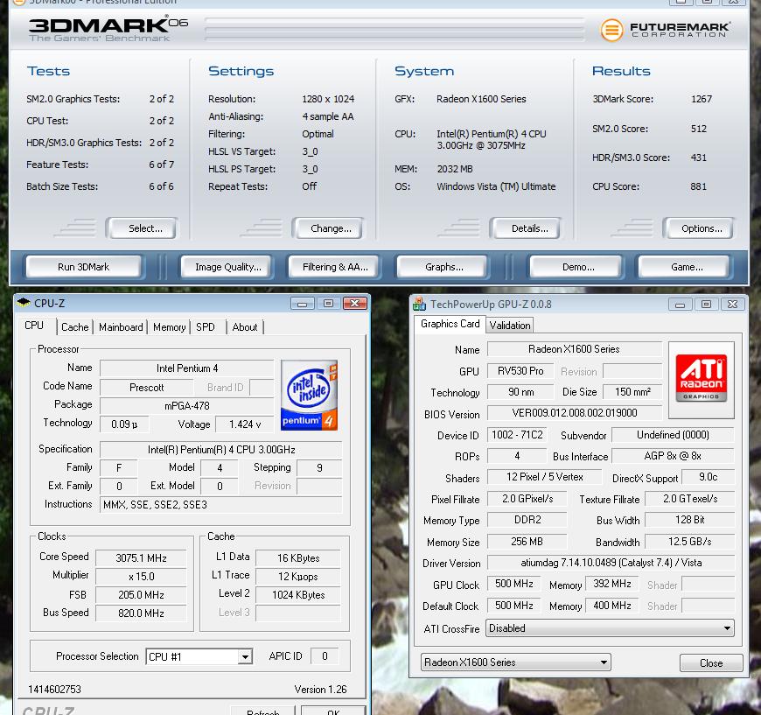Viewport: 761px width, 715px height.
Task: Click the Select... tests button
Action: 143,228
